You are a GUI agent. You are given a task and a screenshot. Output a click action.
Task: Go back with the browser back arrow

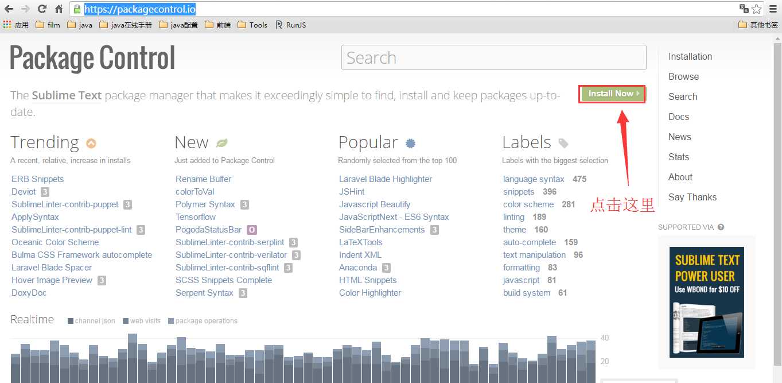[9, 9]
